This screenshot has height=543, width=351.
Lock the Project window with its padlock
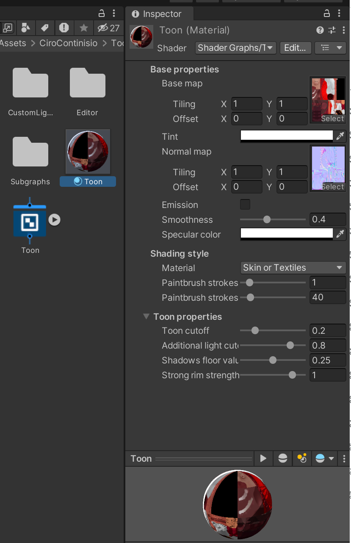point(101,13)
